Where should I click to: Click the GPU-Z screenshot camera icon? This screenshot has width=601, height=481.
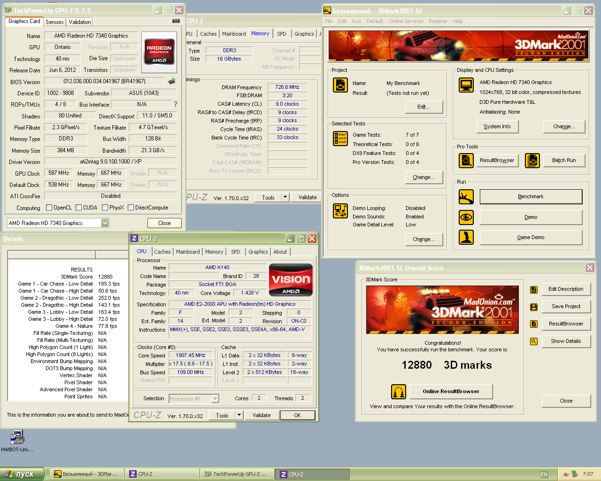[176, 21]
